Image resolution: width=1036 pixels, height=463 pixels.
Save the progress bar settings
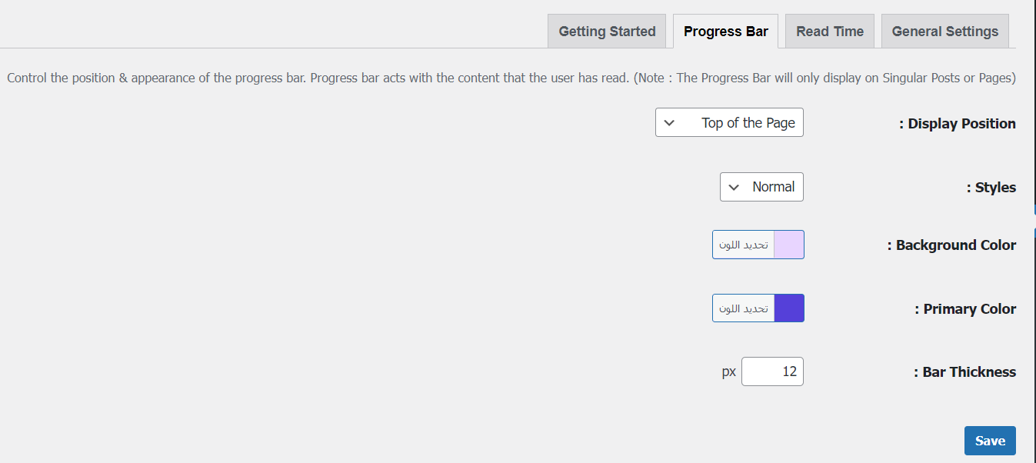coord(989,441)
